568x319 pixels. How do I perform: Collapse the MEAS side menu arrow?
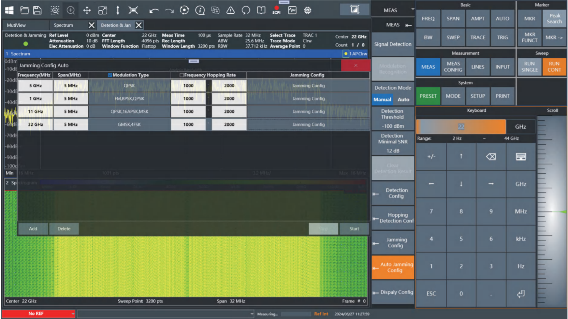coord(408,25)
